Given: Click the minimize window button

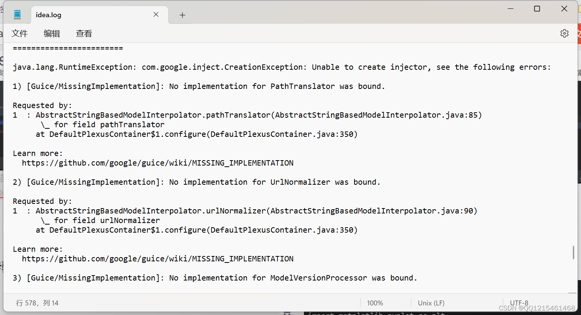Looking at the screenshot, I should (510, 8).
